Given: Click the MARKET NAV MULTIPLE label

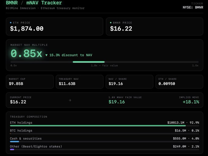Looking at the screenshot, I should coord(29,45).
